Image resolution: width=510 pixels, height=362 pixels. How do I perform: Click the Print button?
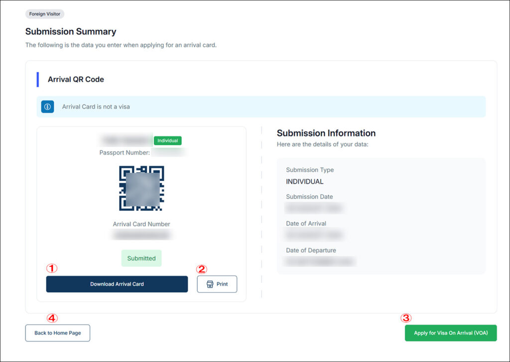pyautogui.click(x=217, y=284)
